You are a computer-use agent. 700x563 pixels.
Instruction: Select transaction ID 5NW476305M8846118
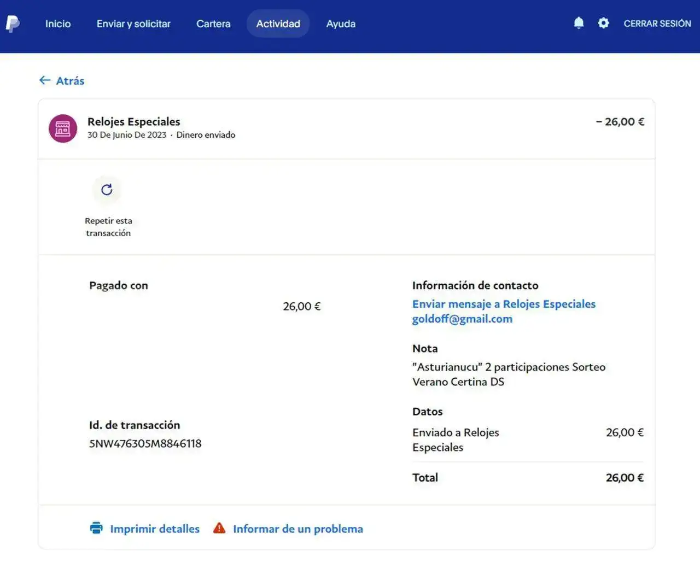145,443
